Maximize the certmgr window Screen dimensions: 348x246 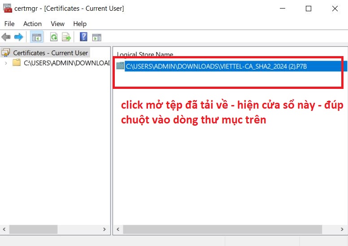309,9
